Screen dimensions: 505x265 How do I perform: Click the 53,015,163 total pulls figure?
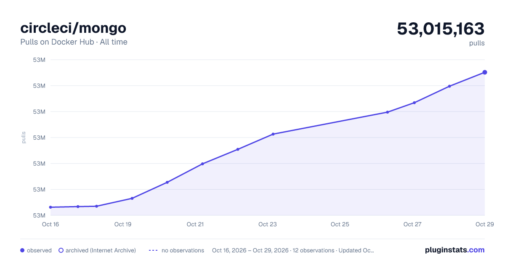tap(441, 29)
